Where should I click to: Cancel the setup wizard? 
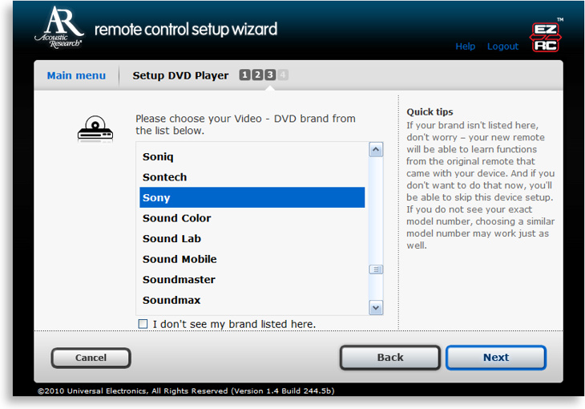click(x=91, y=358)
